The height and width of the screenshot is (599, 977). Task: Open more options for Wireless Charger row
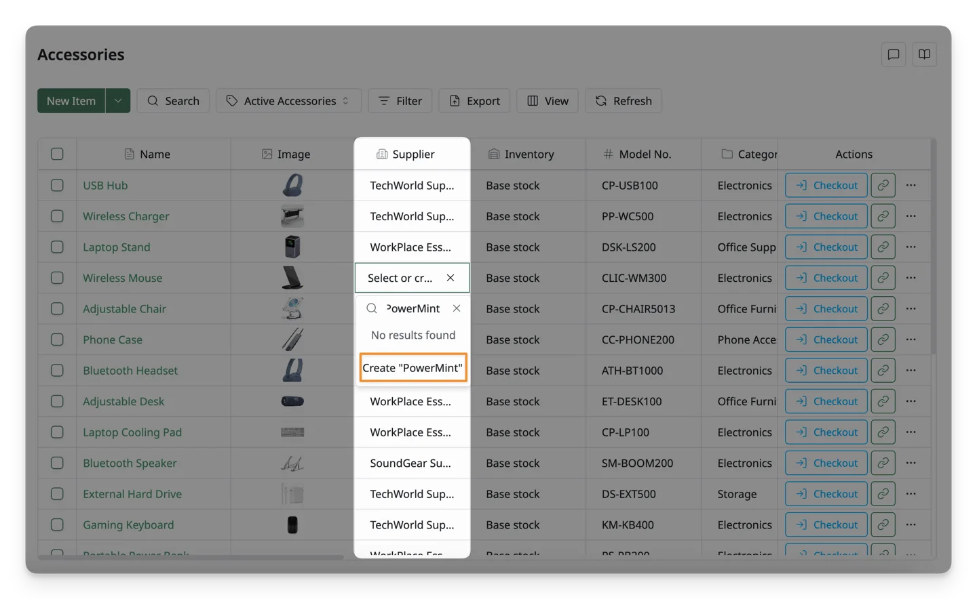(911, 216)
